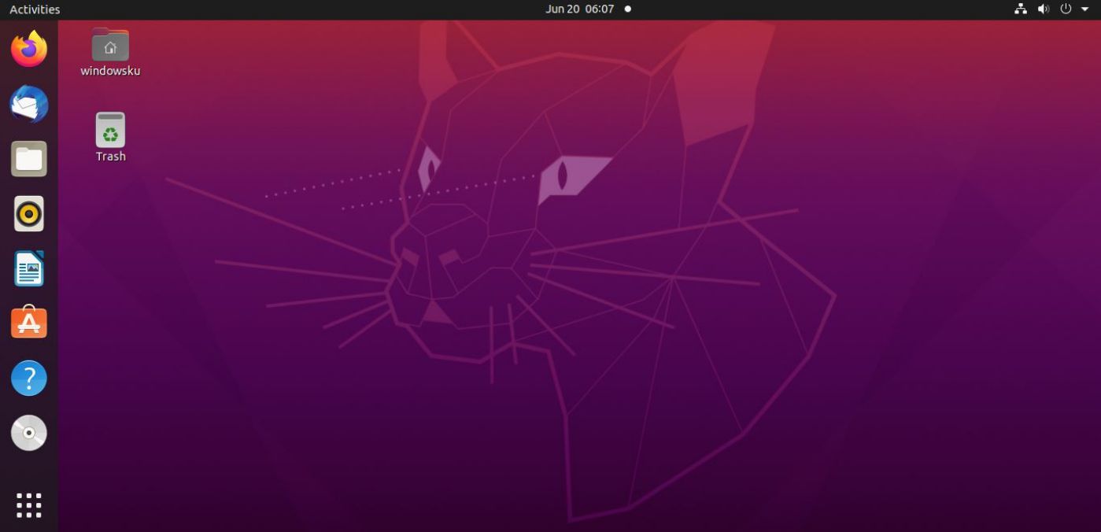Click the windowsku folder label
Screen dimensions: 1101x532
[110, 71]
